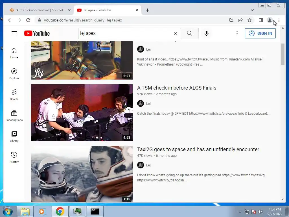Screen dimensions: 289x217
Task: Select the lej apex - YouTube tab
Action: pyautogui.click(x=107, y=10)
